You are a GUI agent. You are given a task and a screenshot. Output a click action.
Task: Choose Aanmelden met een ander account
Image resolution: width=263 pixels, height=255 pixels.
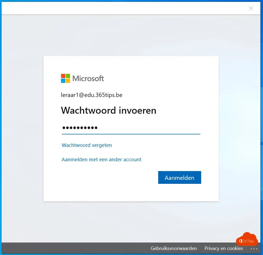point(101,159)
